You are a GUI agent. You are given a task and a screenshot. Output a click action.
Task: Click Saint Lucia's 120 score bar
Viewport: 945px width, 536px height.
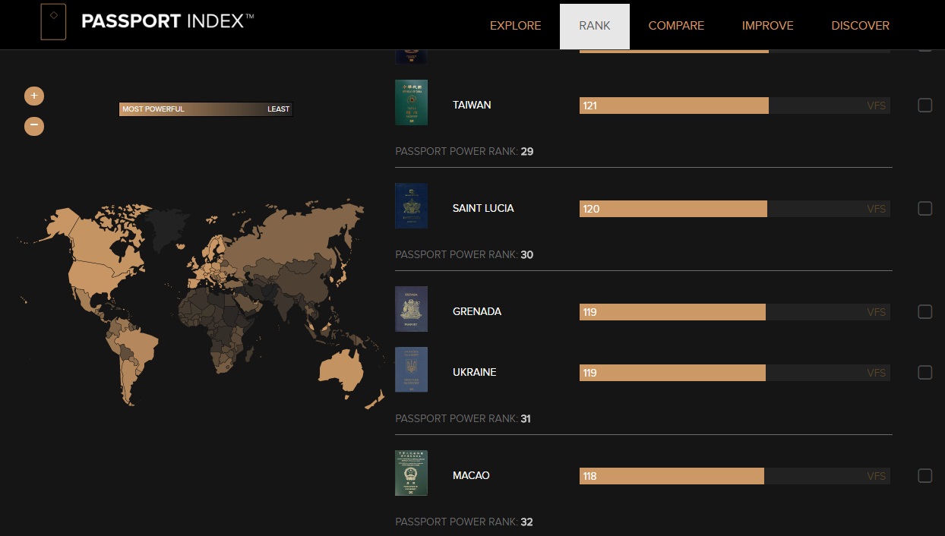coord(673,209)
